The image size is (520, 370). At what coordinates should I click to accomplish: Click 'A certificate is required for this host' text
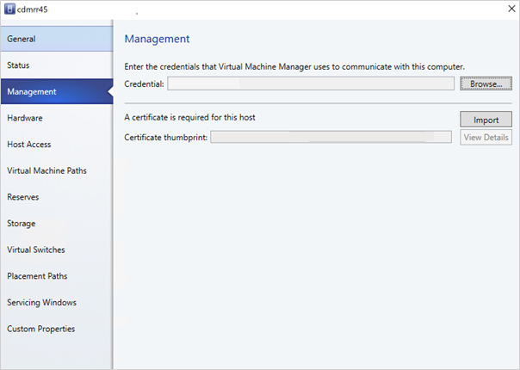pyautogui.click(x=189, y=117)
